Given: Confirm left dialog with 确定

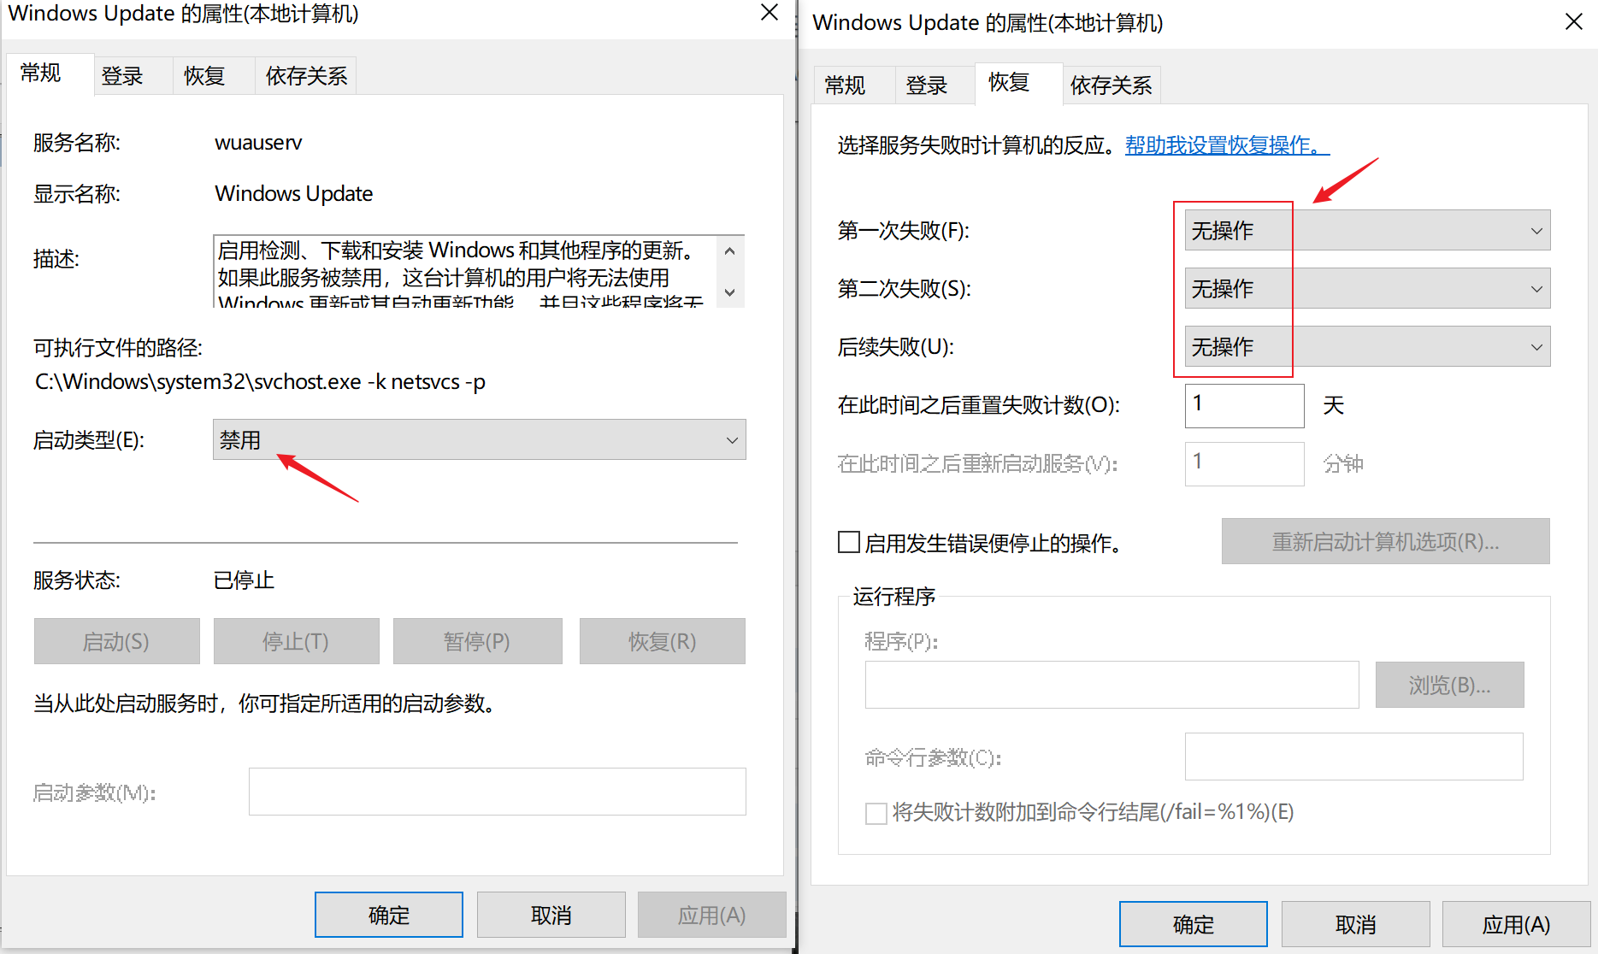Looking at the screenshot, I should [x=389, y=915].
